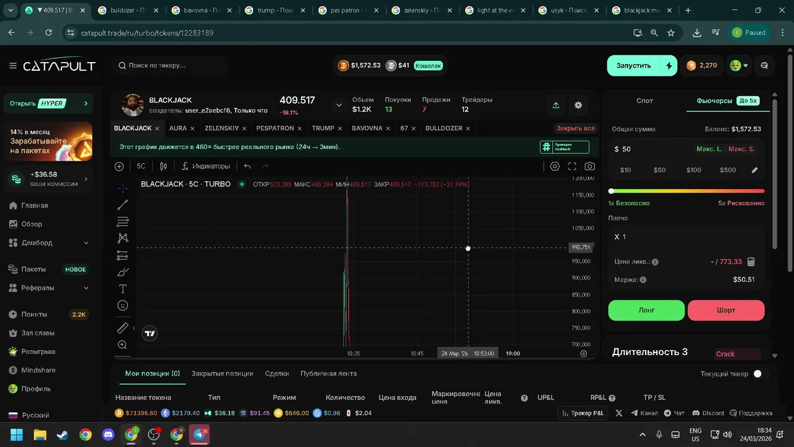The width and height of the screenshot is (794, 447).
Task: Take a chart snapshot with camera
Action: 590,166
